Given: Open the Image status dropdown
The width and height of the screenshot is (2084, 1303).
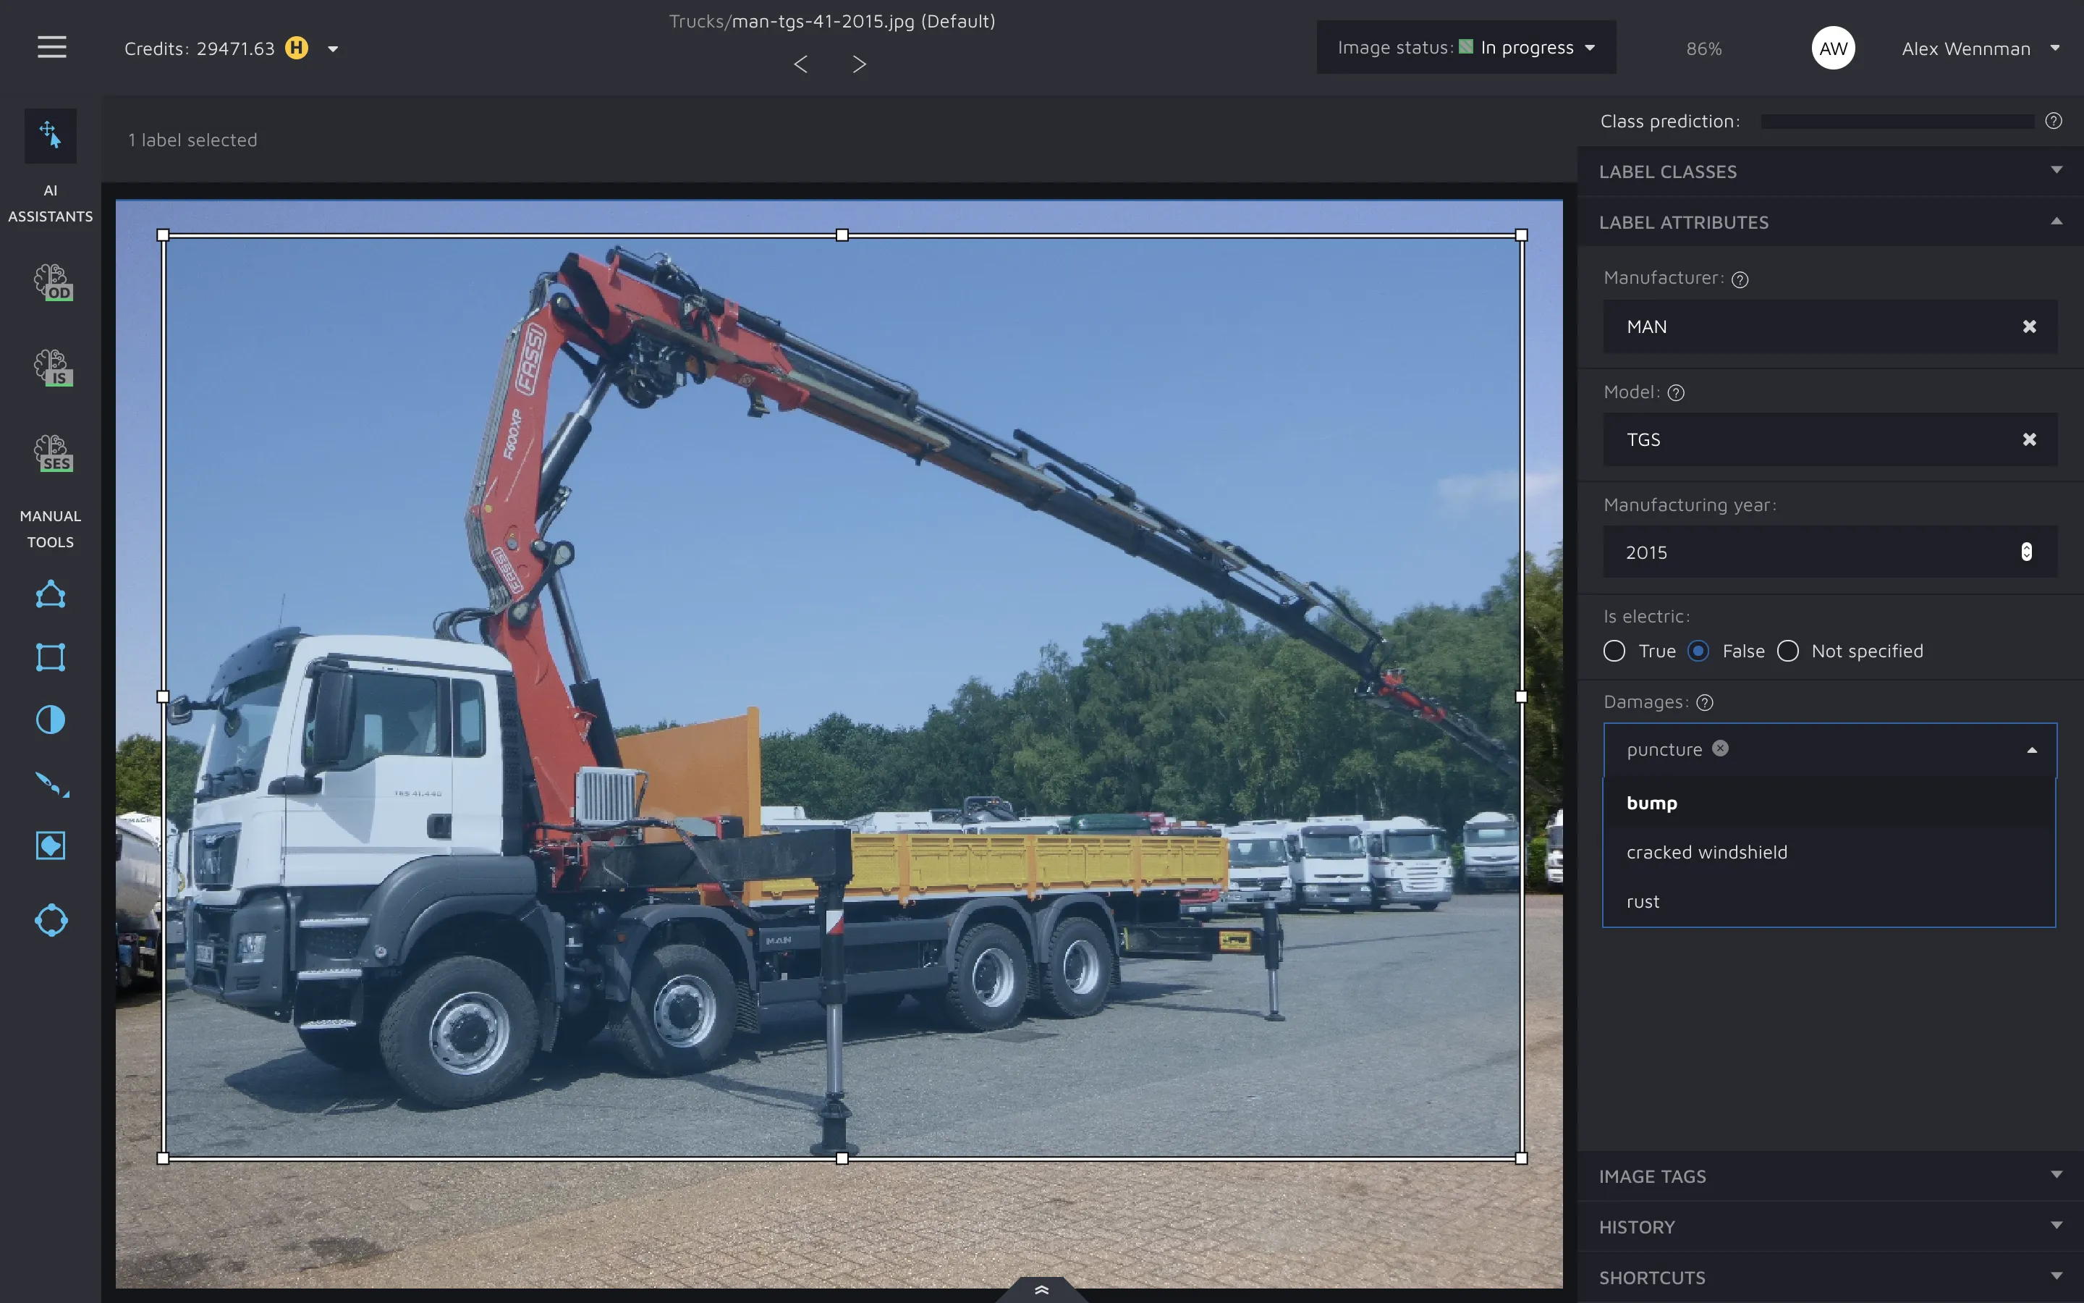Looking at the screenshot, I should click(1466, 49).
